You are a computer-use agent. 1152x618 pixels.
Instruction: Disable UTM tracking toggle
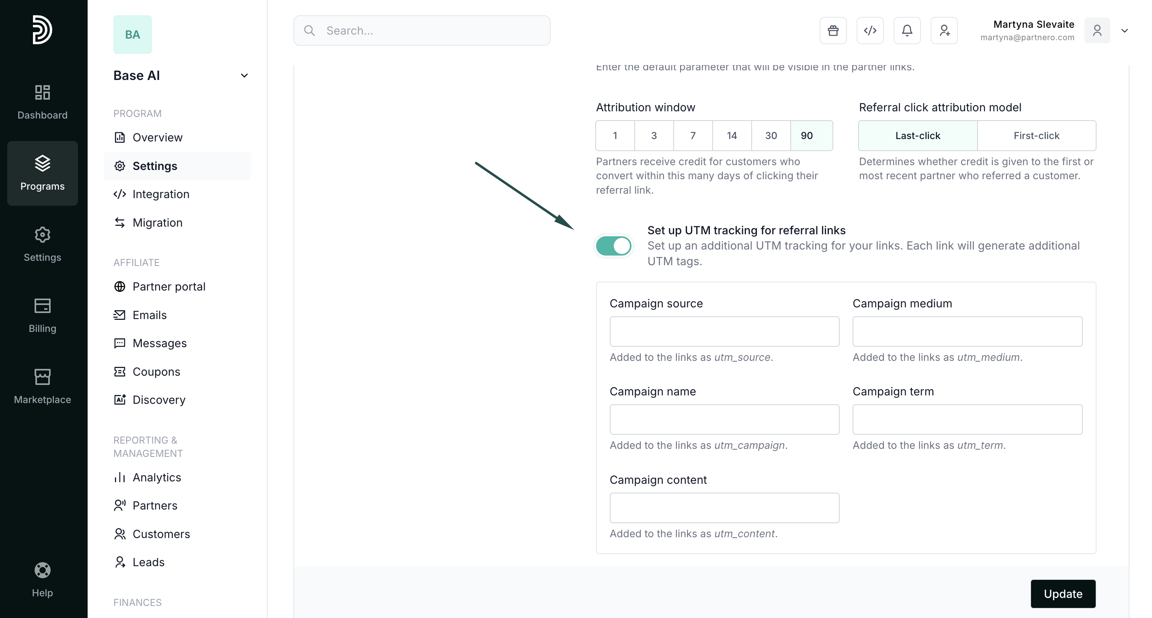pos(613,246)
